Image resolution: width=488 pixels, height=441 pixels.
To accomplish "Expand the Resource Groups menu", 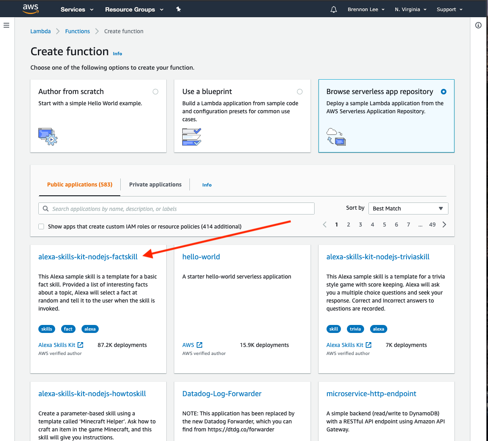I will [x=134, y=9].
